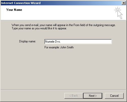
Task: Close the Internet Connection Wizard window
Action: [x=124, y=3]
